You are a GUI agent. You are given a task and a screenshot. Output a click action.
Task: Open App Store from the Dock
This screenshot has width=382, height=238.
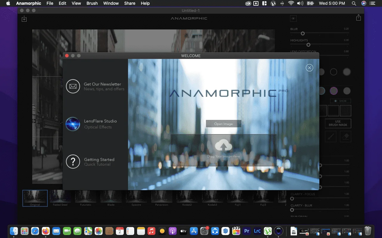coord(194,231)
